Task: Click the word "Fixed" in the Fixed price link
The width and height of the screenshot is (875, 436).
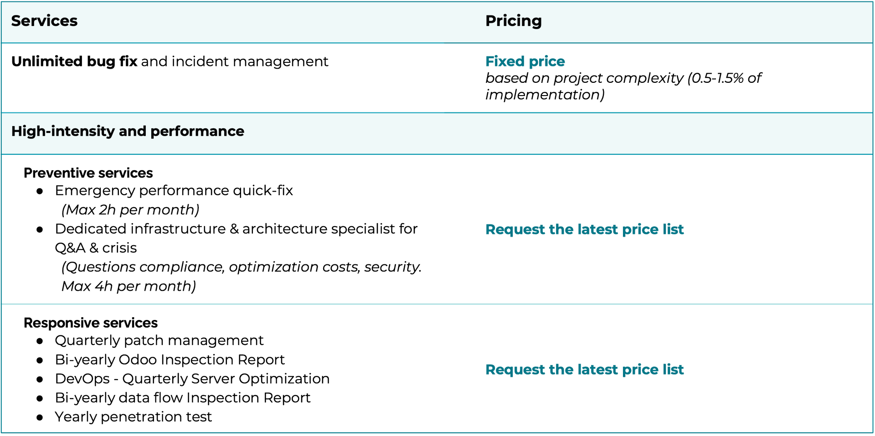Action: pyautogui.click(x=504, y=61)
